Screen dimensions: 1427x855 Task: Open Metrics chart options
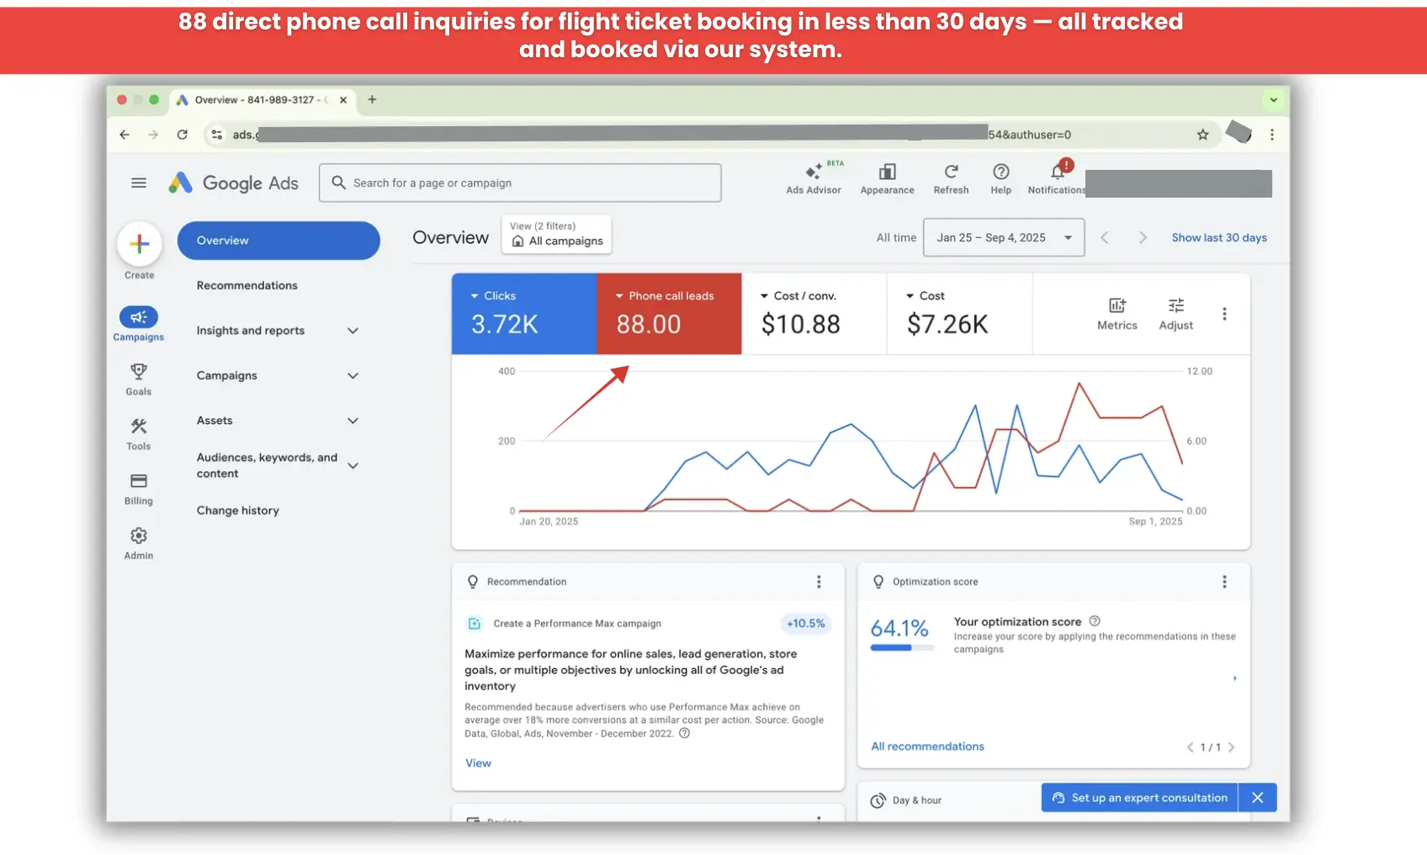tap(1117, 314)
